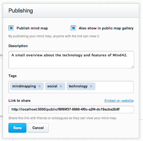The width and height of the screenshot is (143, 141).
Task: Click the Link to share label
Action: click(19, 100)
